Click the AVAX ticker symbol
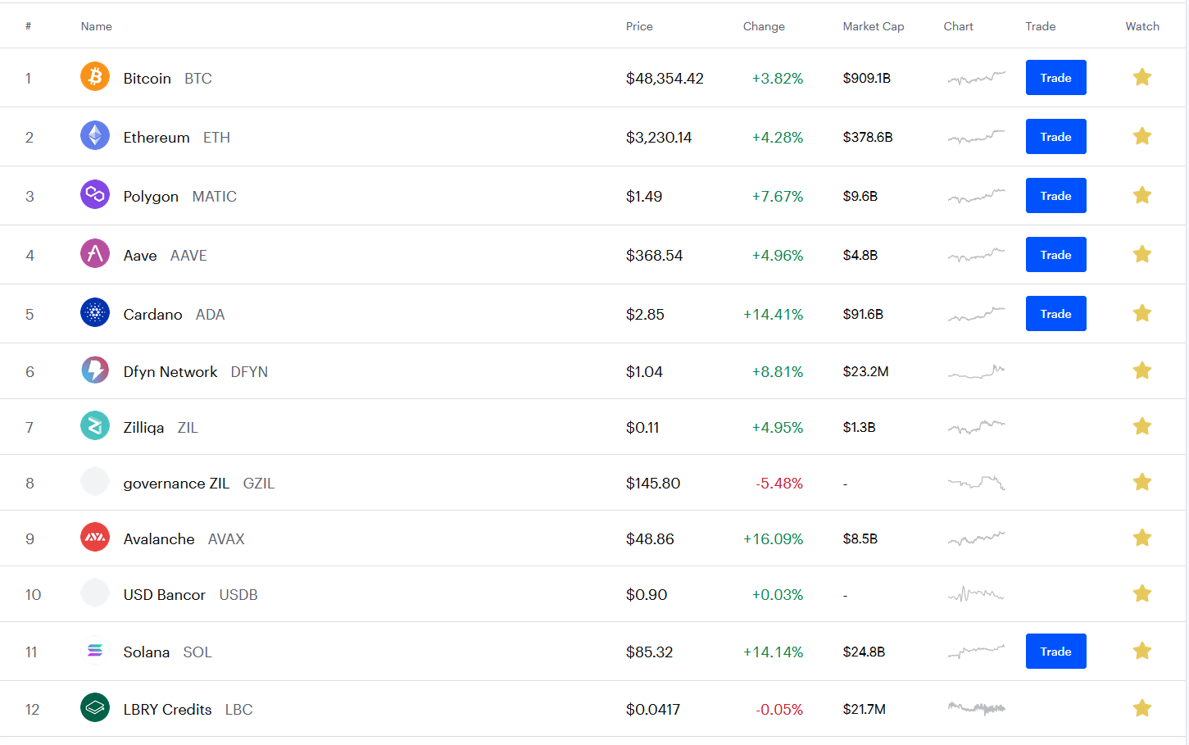Image resolution: width=1189 pixels, height=745 pixels. point(226,539)
